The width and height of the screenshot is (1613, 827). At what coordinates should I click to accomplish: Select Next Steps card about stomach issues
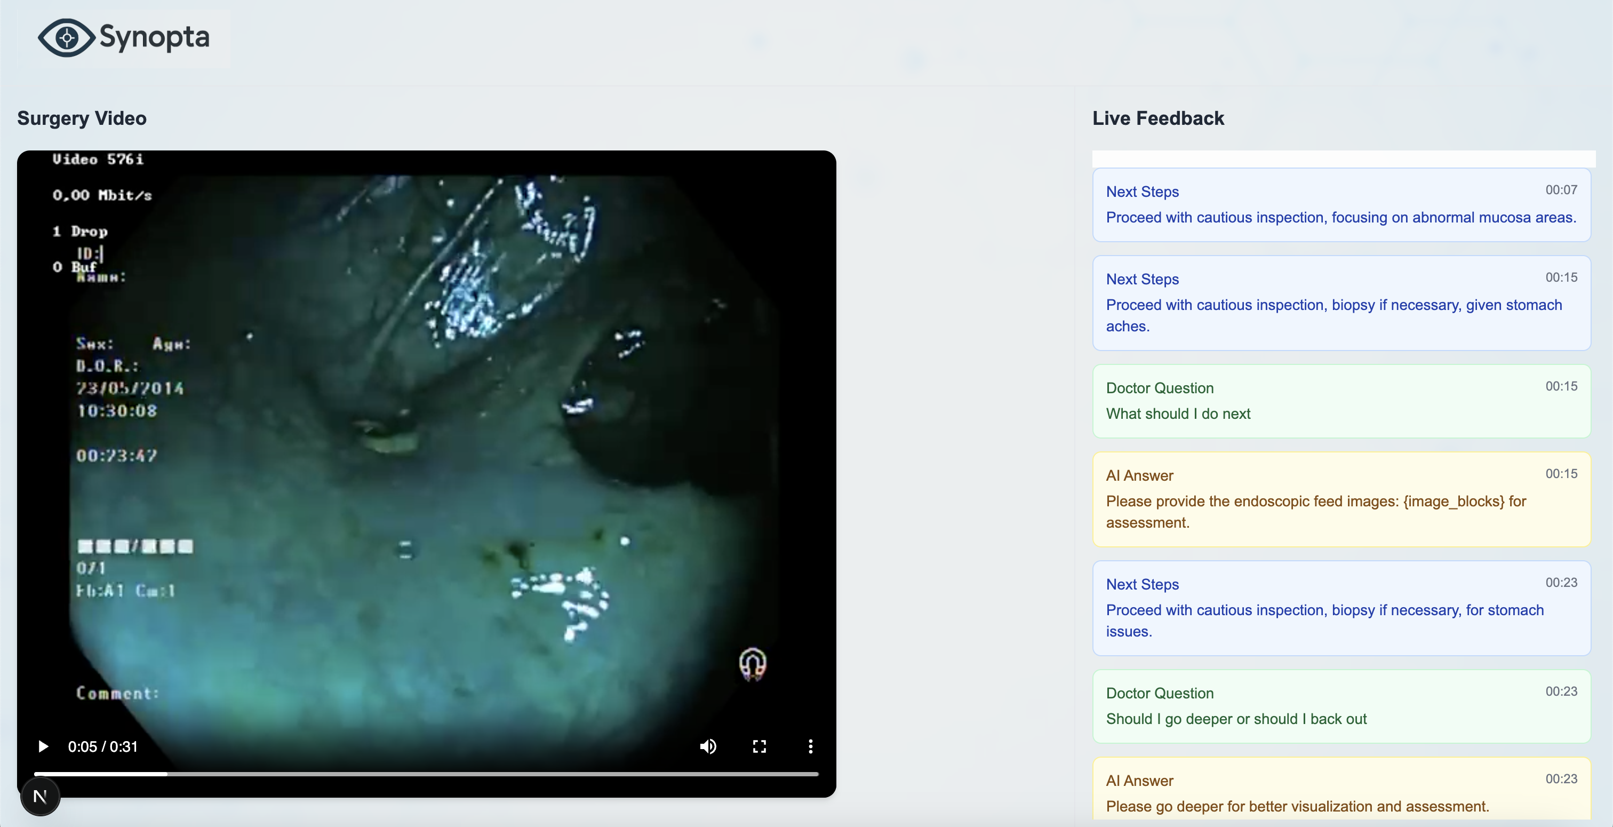[x=1340, y=608]
